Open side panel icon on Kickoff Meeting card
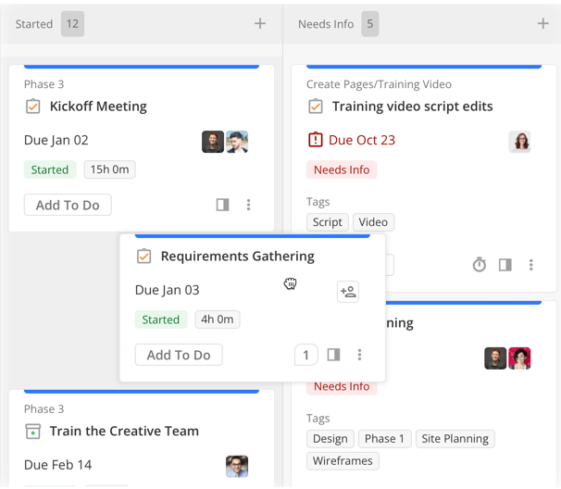The height and width of the screenshot is (489, 561). 222,205
